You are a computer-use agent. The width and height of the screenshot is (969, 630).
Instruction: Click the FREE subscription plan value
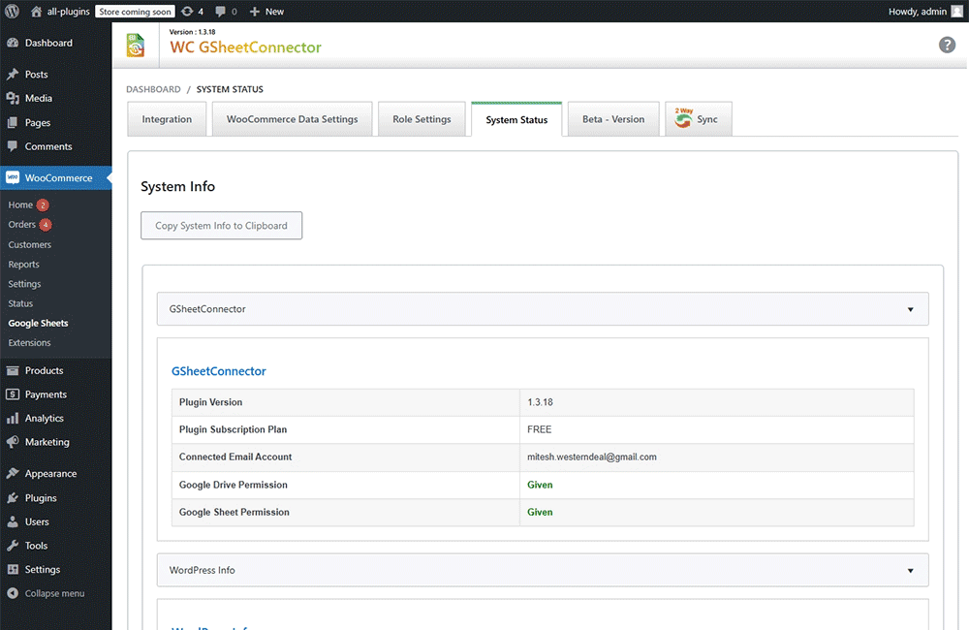pyautogui.click(x=539, y=429)
